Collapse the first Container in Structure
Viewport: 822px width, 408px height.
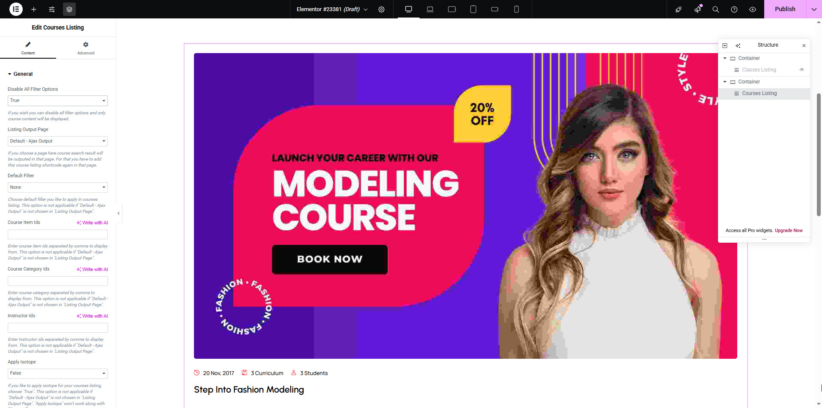725,58
